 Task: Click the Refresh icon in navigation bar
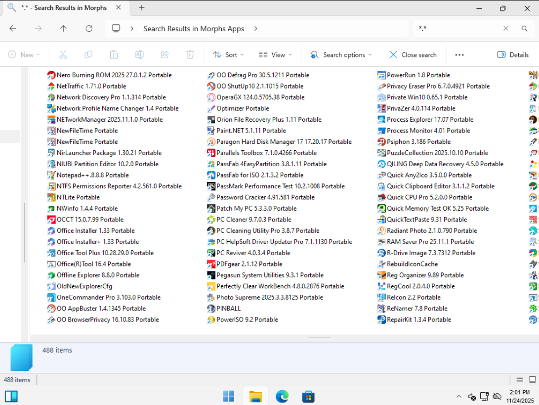pyautogui.click(x=89, y=29)
